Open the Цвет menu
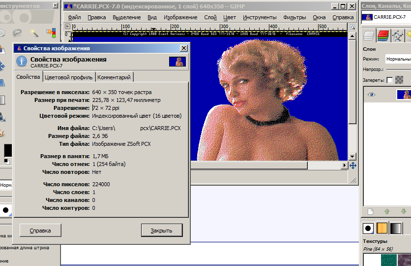This screenshot has width=411, height=266. pyautogui.click(x=230, y=17)
